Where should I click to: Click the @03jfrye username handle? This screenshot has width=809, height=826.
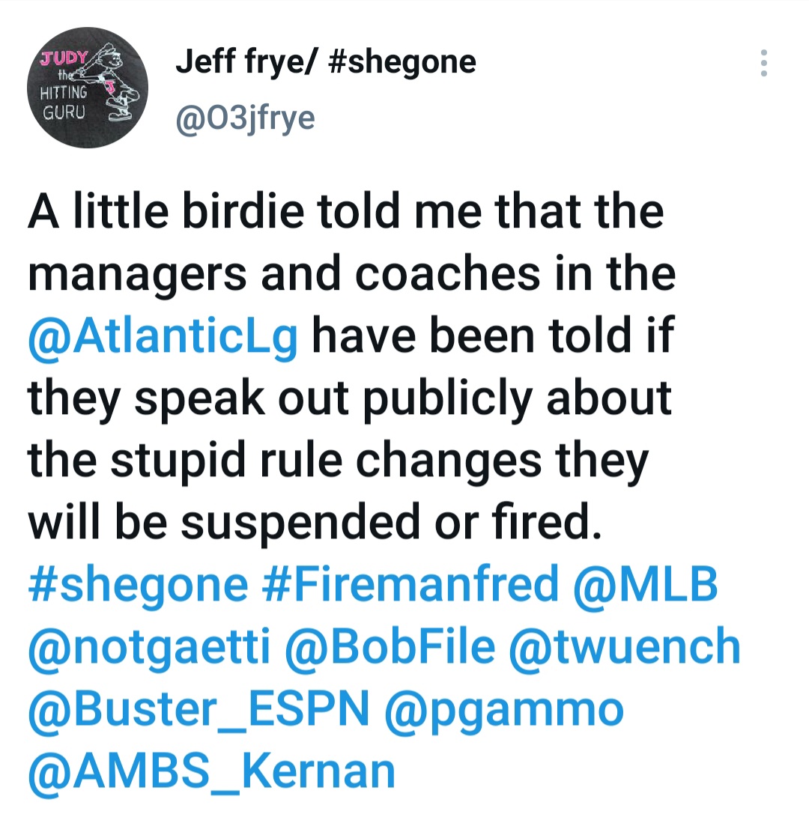[245, 118]
